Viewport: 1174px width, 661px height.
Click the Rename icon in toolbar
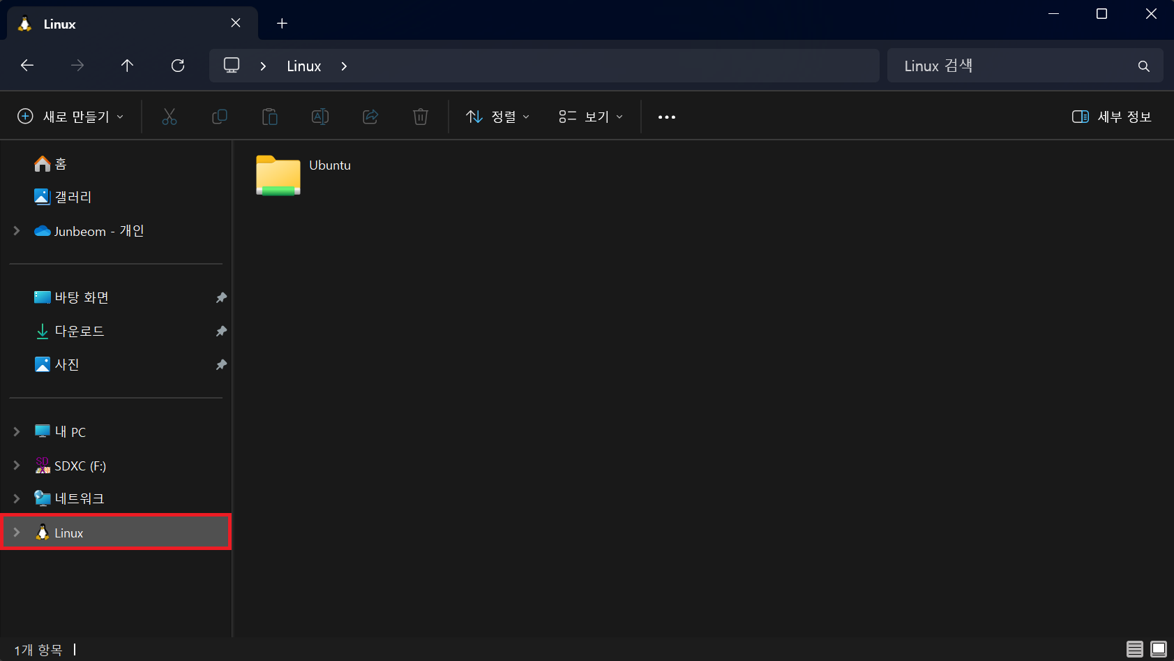320,117
